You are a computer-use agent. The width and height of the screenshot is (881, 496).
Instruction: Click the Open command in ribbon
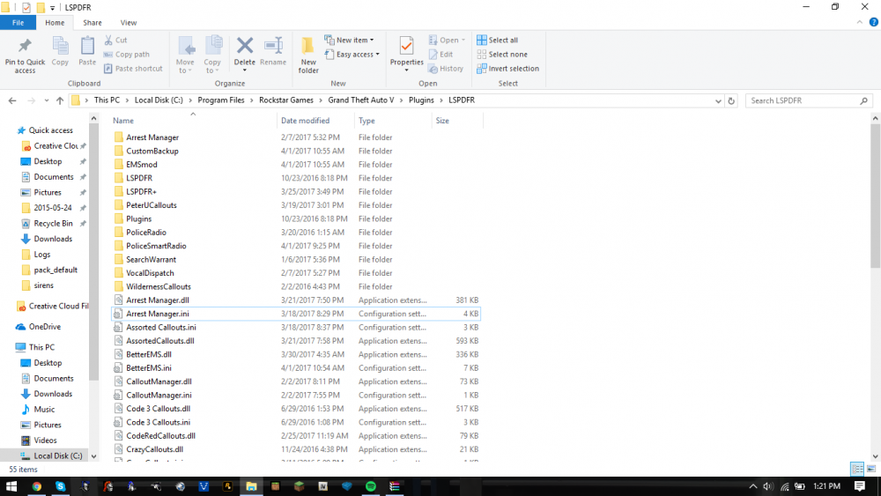coord(447,40)
